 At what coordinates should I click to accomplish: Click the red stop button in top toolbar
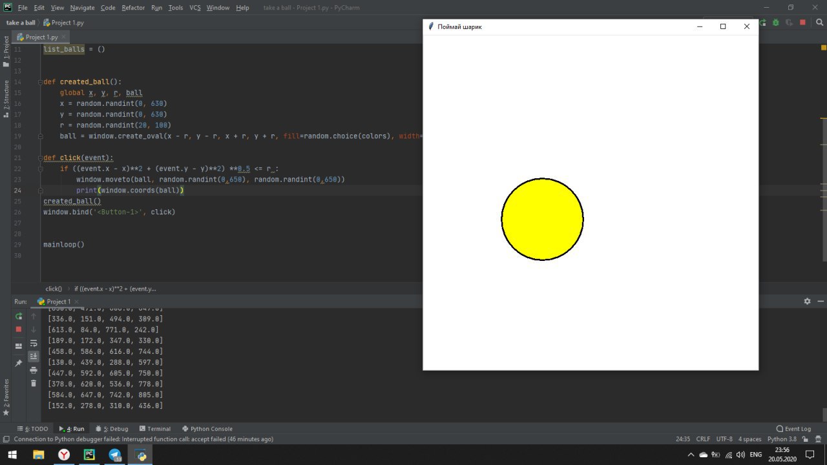802,22
